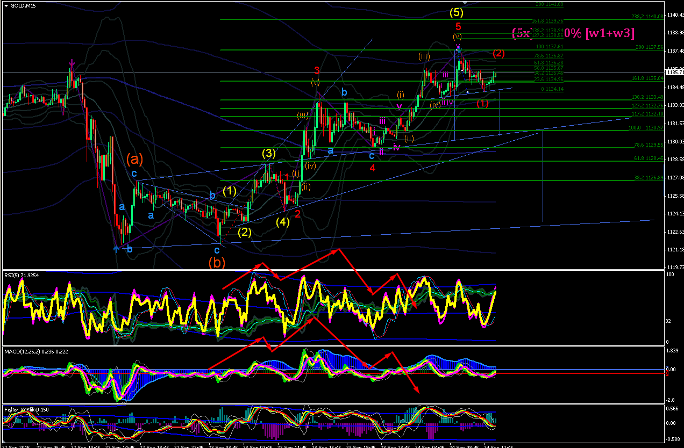
Task: Select the blue up arrow at the chart low
Action: coord(116,248)
